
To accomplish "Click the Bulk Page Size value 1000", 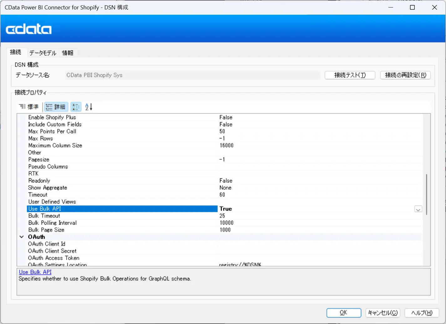I will click(x=225, y=230).
